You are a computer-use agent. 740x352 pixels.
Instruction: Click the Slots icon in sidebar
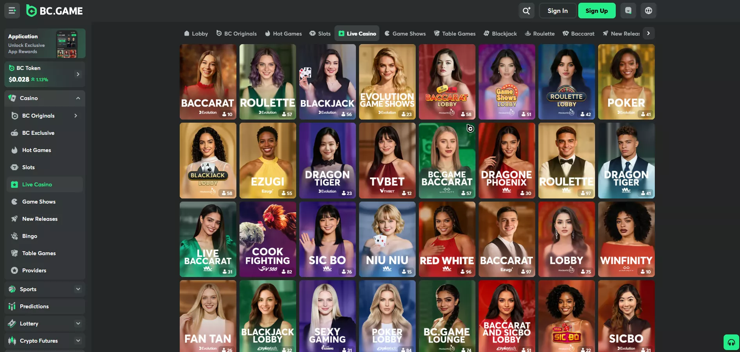[x=14, y=167]
